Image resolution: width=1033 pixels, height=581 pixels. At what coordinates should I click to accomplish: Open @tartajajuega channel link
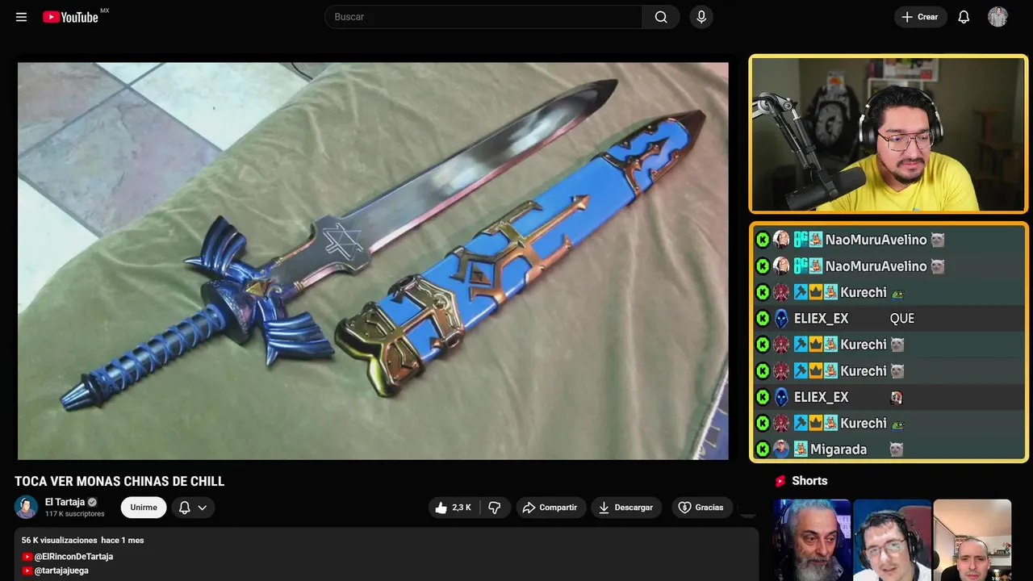click(x=61, y=571)
